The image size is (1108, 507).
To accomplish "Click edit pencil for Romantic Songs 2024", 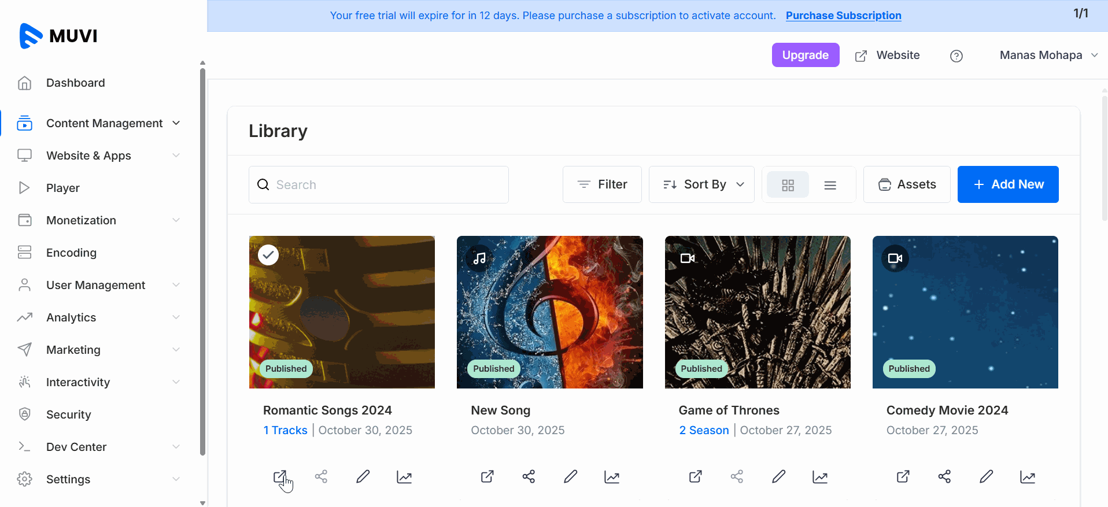I will point(363,477).
